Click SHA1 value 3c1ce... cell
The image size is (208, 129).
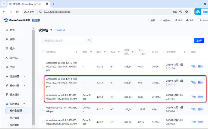(x=156, y=83)
